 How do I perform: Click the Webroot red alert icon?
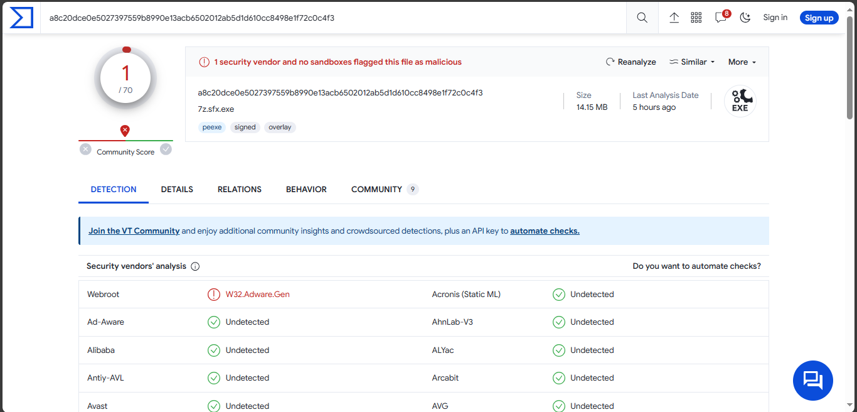pyautogui.click(x=214, y=294)
